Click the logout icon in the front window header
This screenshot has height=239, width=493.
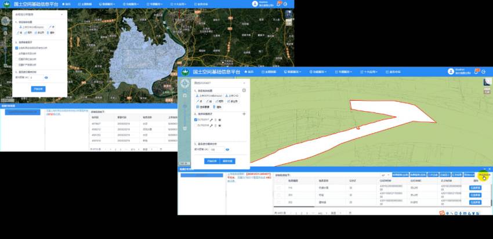tap(483, 71)
